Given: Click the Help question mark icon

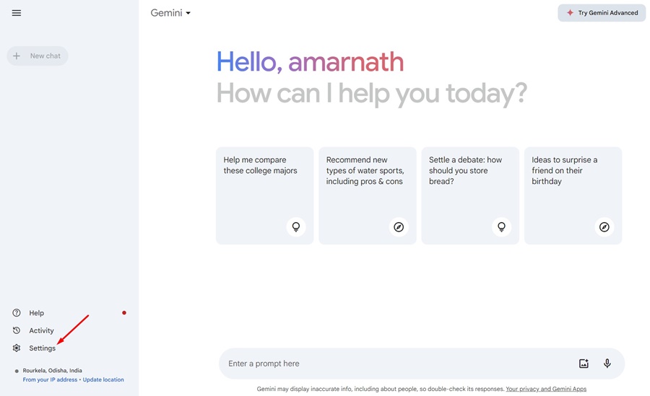Looking at the screenshot, I should (x=17, y=313).
